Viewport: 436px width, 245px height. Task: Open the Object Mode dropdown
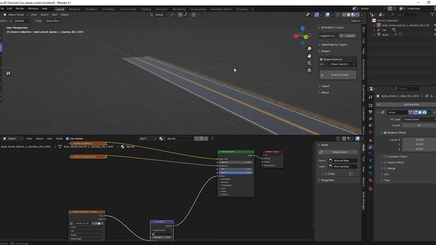tap(16, 15)
